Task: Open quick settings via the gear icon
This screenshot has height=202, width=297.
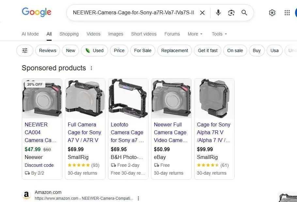Action: 272,13
